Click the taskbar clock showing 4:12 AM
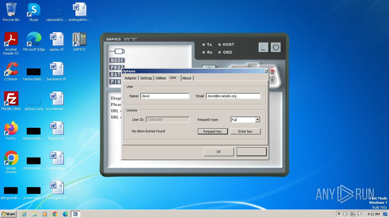 click(x=374, y=214)
